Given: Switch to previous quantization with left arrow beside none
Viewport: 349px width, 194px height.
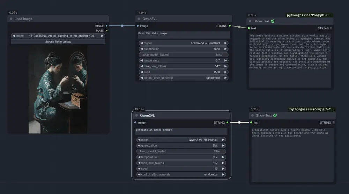Looking at the screenshot, I should pyautogui.click(x=142, y=49).
